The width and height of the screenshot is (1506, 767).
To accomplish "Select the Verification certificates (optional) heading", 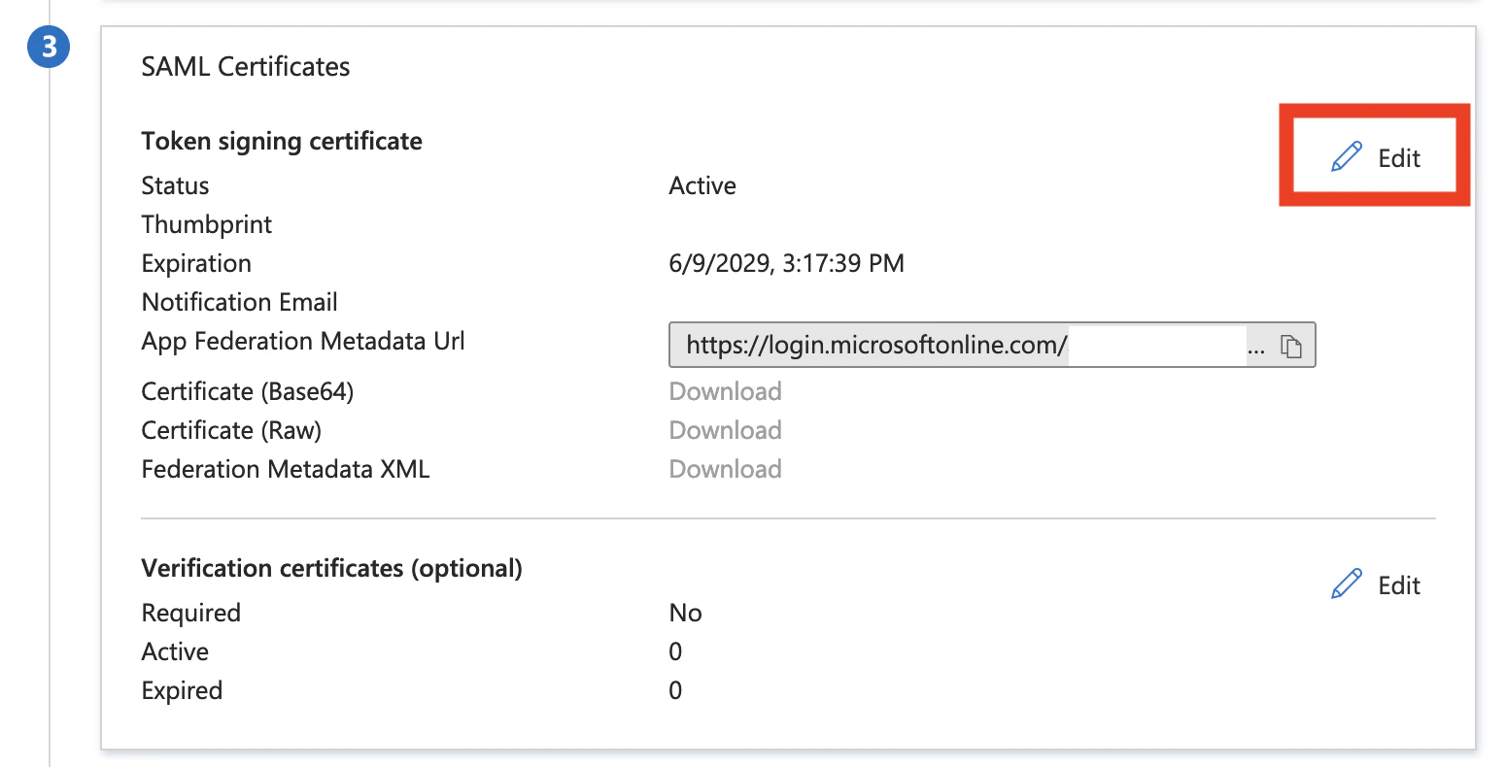I will 332,568.
